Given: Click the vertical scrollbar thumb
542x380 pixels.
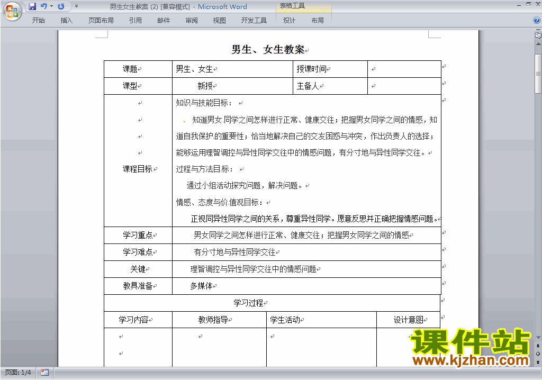Looking at the screenshot, I should pos(538,74).
